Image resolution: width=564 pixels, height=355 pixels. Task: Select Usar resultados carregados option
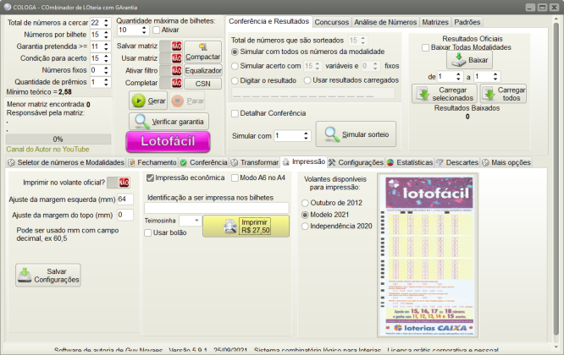pyautogui.click(x=307, y=80)
